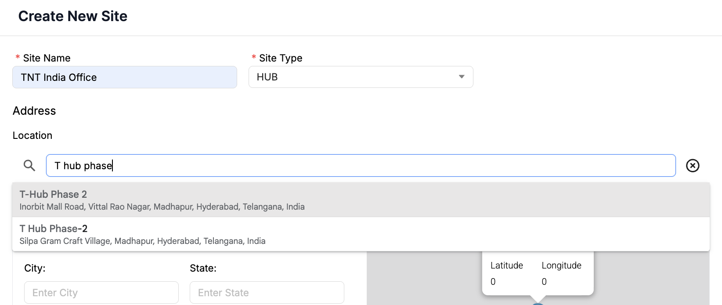
Task: Click the City: label
Action: click(x=35, y=268)
